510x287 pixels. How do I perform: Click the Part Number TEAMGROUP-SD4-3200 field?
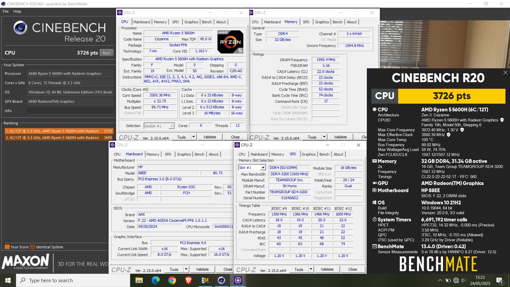pyautogui.click(x=290, y=192)
